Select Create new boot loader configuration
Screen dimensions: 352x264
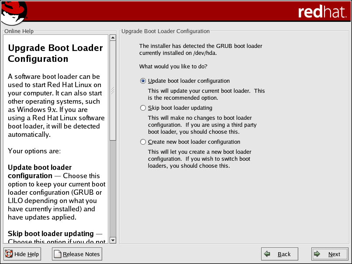click(x=143, y=142)
